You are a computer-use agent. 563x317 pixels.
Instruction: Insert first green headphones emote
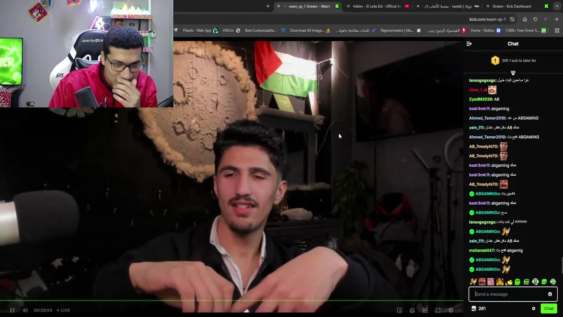pos(535,282)
